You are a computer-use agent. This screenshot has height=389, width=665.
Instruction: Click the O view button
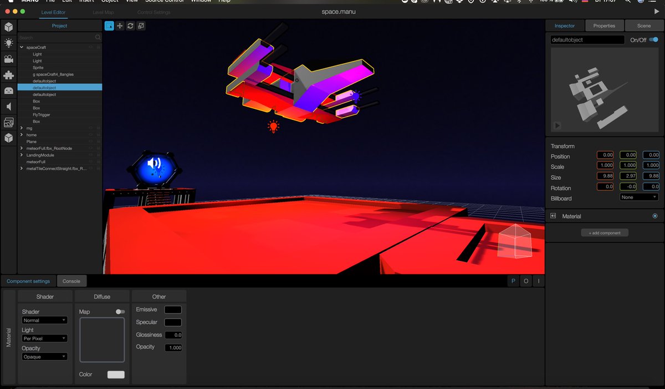(x=526, y=281)
